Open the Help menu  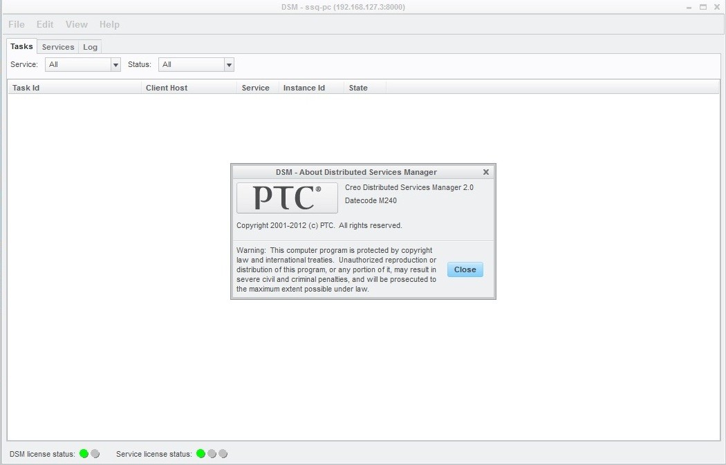point(109,24)
